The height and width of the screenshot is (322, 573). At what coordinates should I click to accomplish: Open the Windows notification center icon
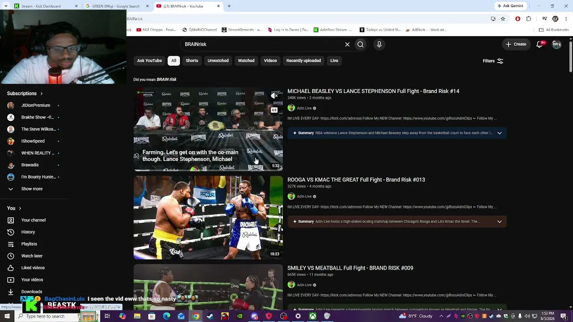click(564, 316)
